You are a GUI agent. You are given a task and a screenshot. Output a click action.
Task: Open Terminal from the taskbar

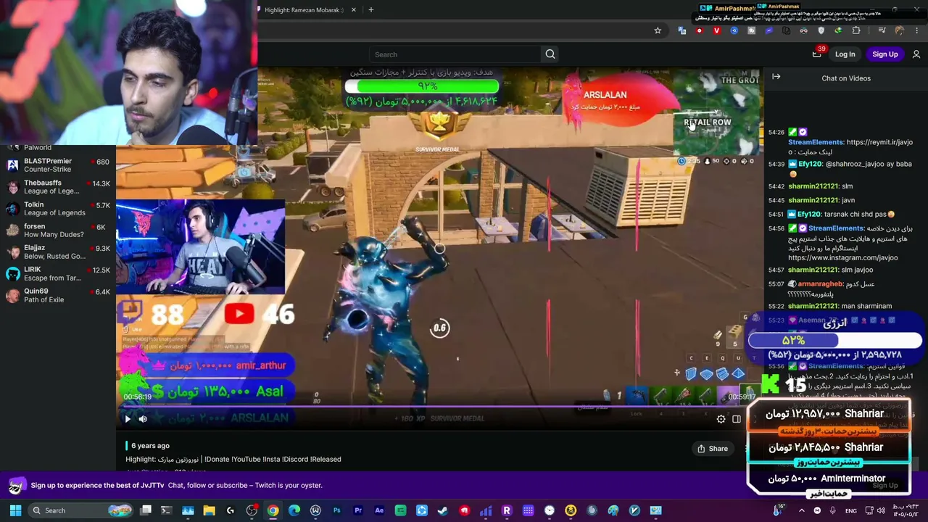[x=166, y=510]
